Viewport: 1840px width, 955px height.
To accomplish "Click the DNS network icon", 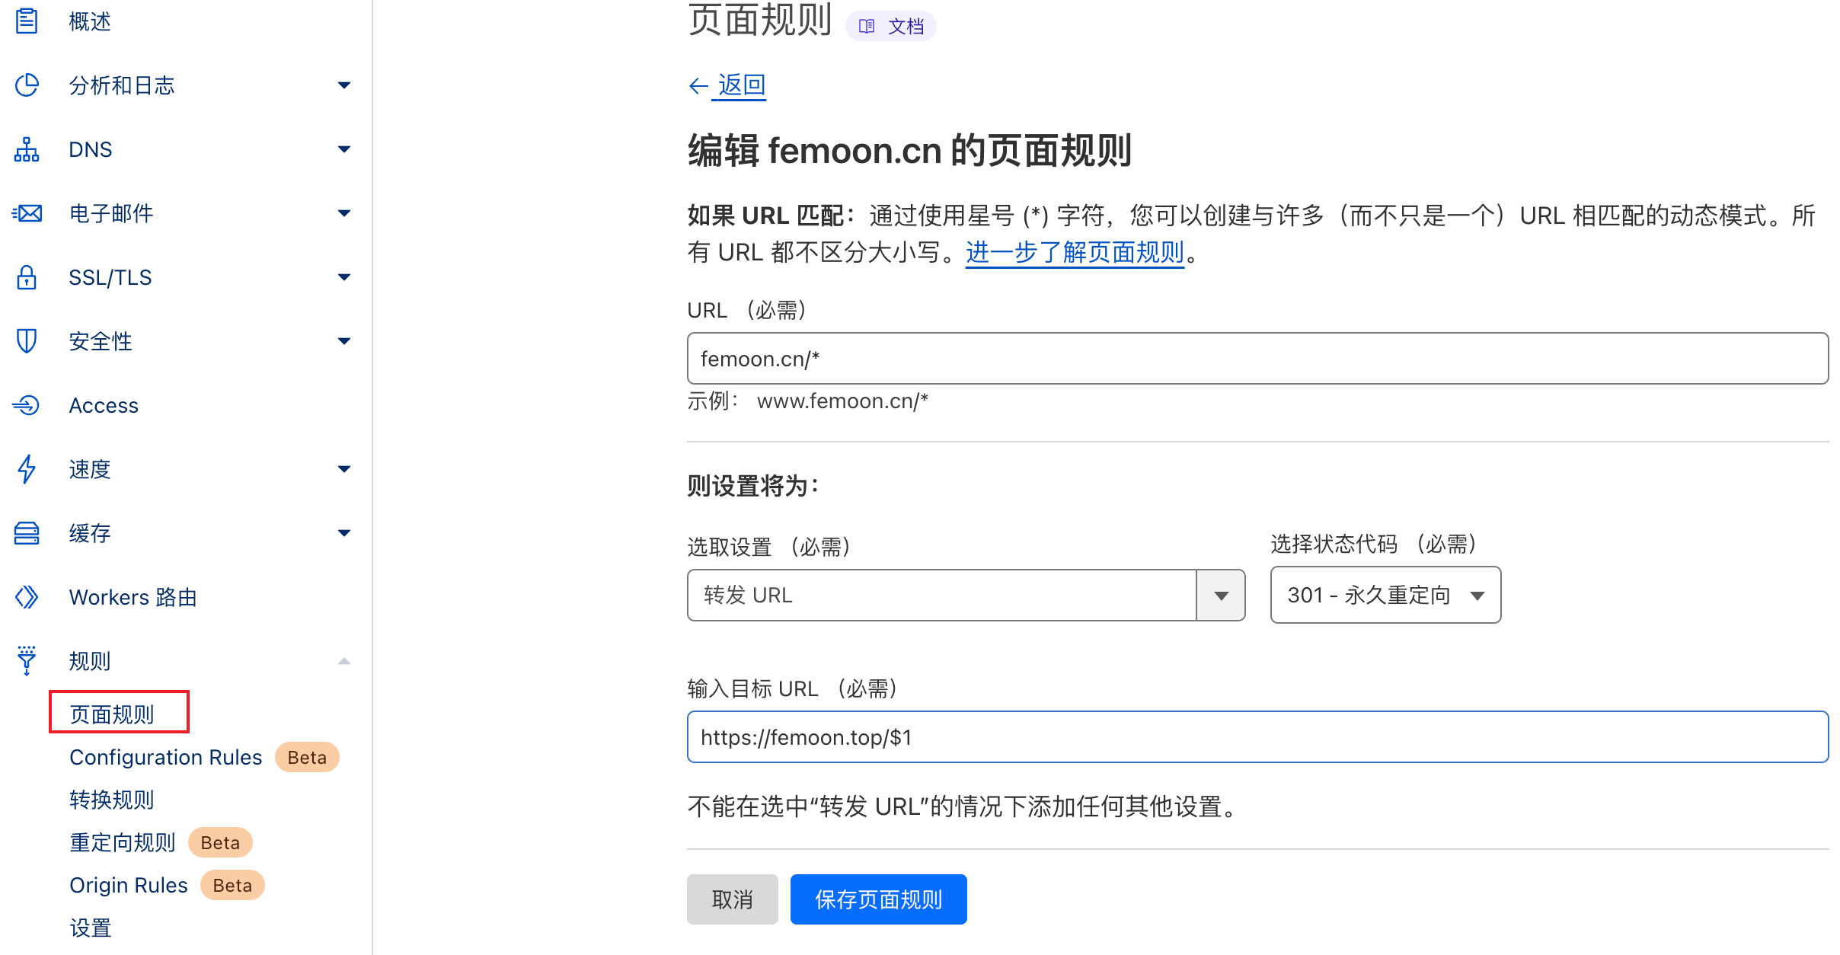I will (27, 149).
